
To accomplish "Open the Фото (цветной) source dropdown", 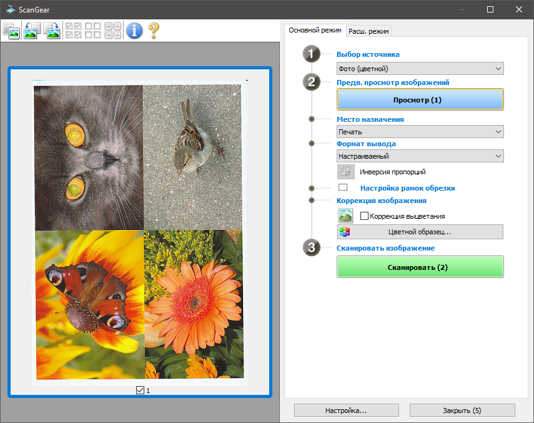I will [420, 69].
